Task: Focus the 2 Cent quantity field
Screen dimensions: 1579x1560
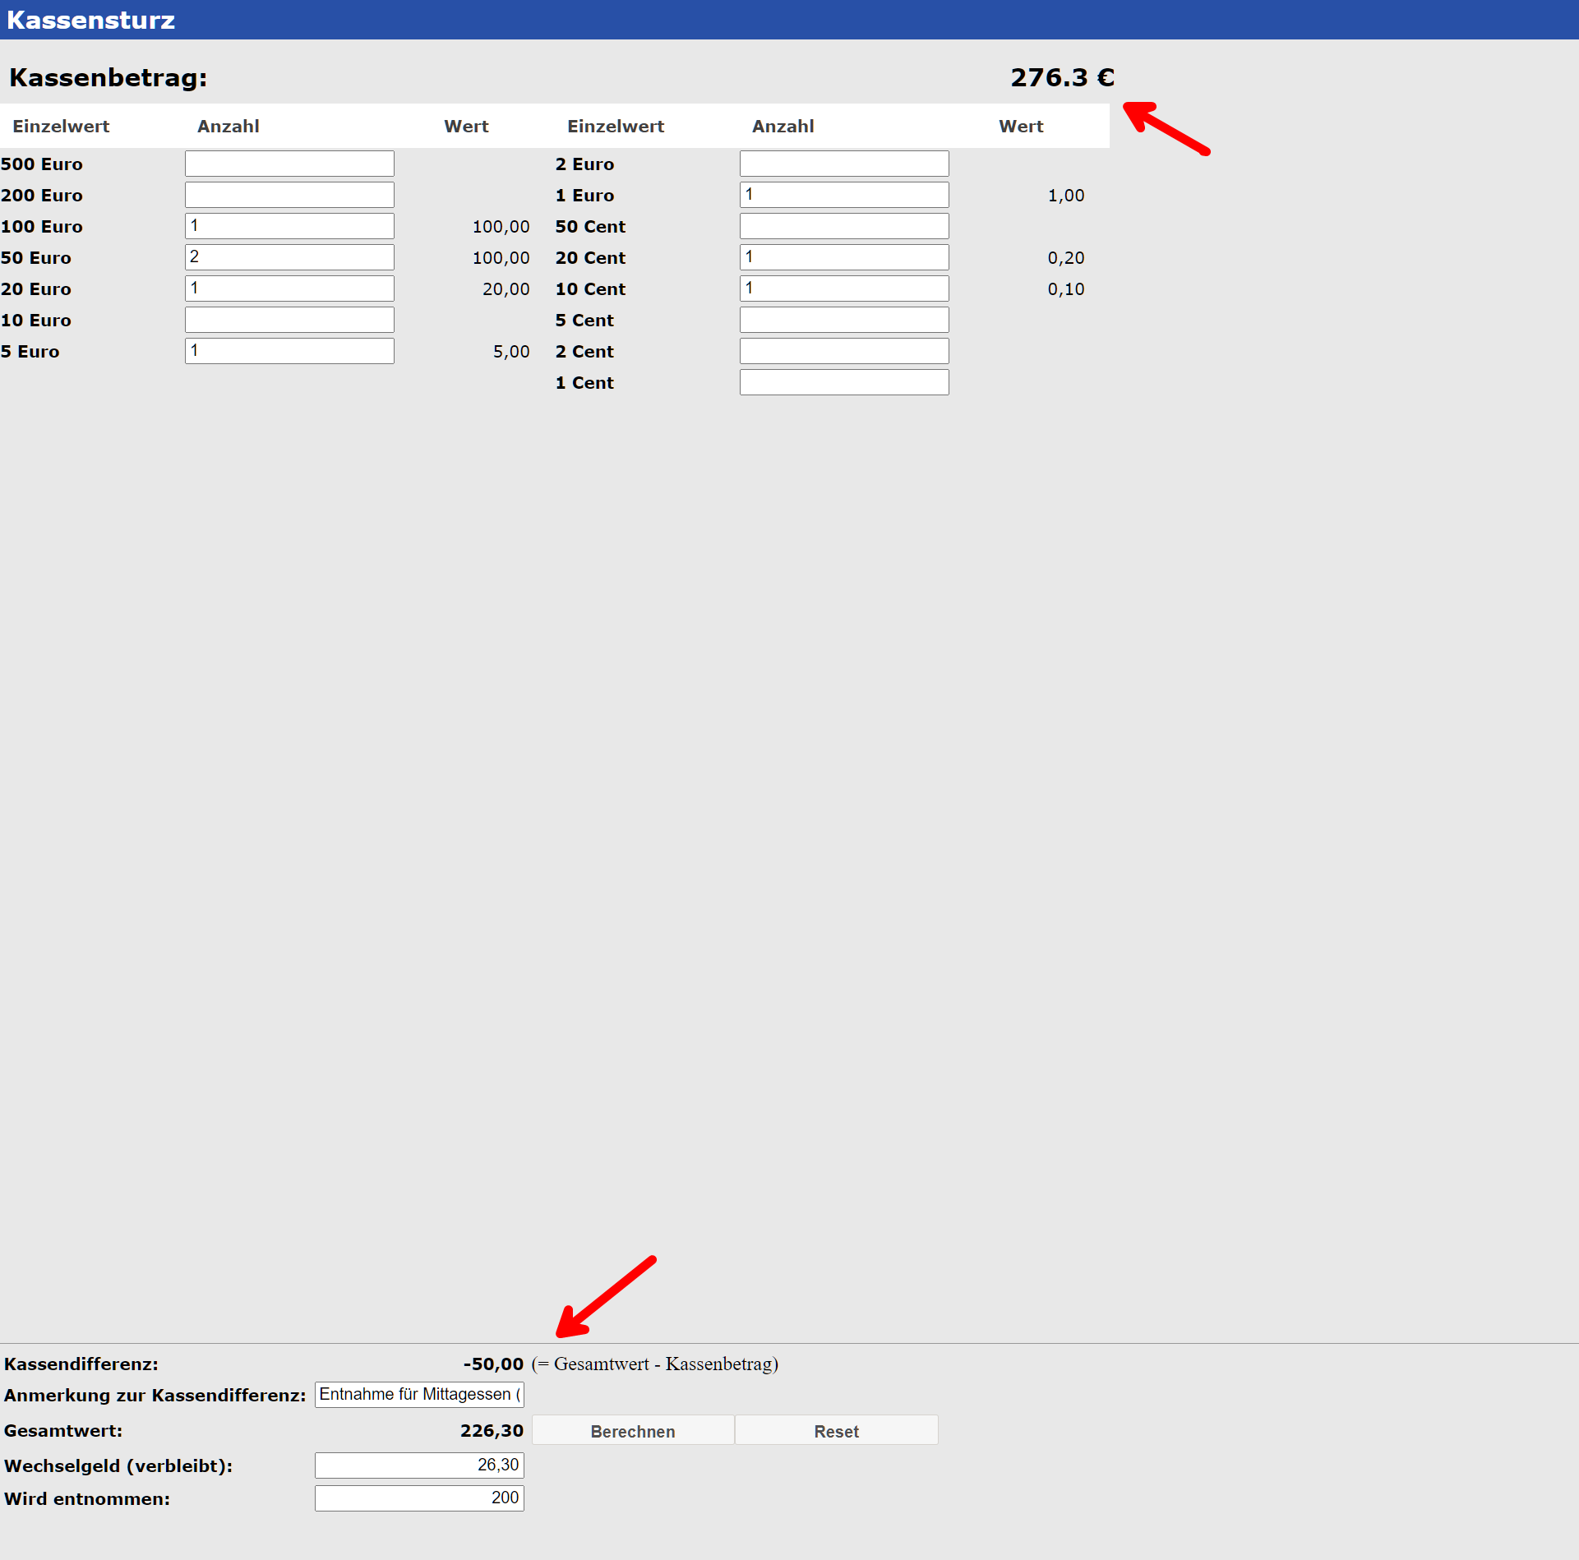Action: click(844, 351)
